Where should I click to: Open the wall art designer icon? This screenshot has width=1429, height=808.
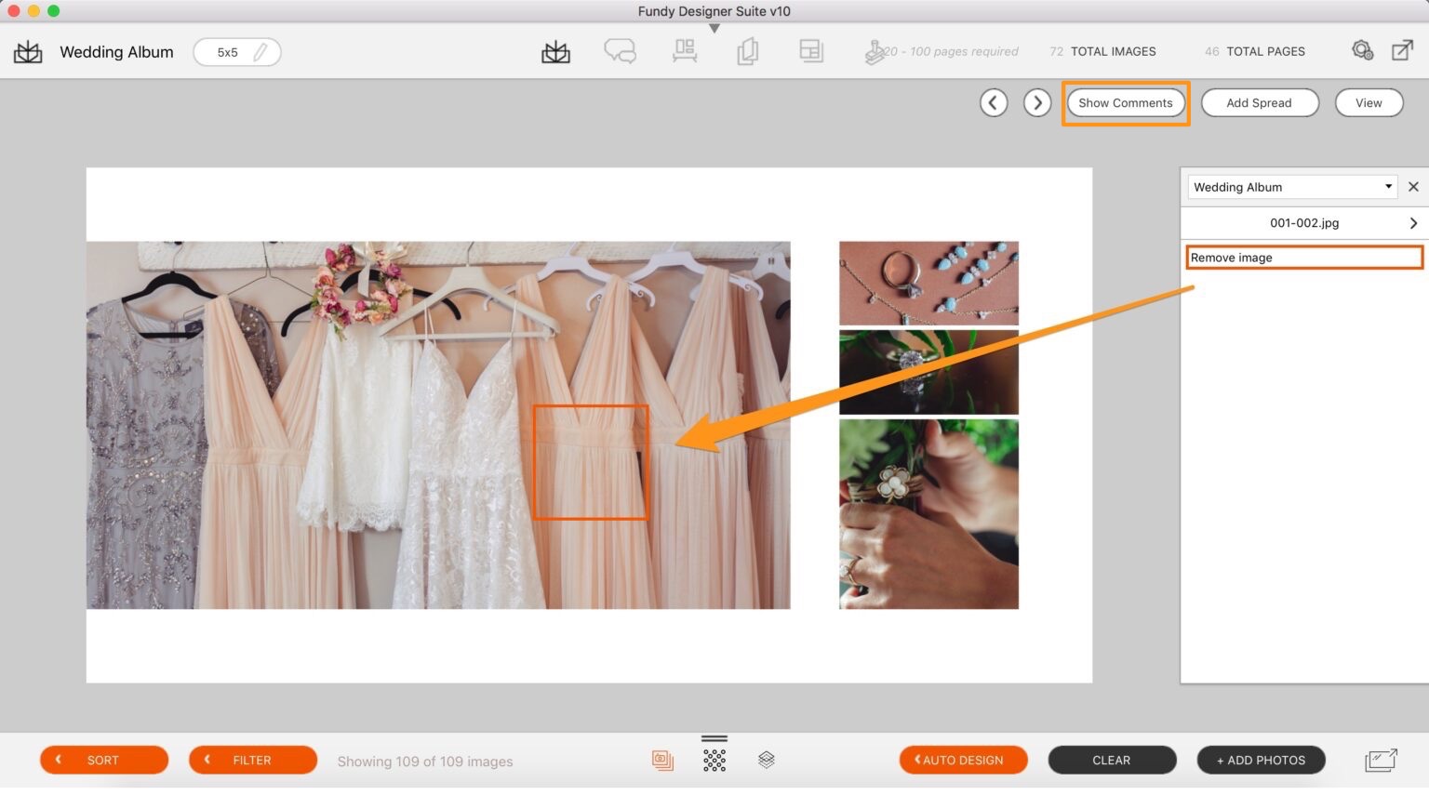[x=685, y=51]
